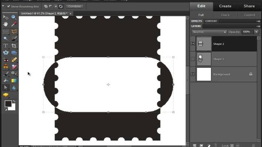The width and height of the screenshot is (262, 147).
Task: Reset default black and white colors
Action: [x=6, y=109]
